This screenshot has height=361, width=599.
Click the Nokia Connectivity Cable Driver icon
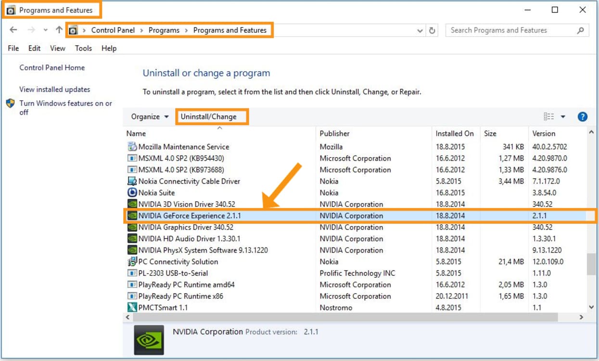coord(132,181)
